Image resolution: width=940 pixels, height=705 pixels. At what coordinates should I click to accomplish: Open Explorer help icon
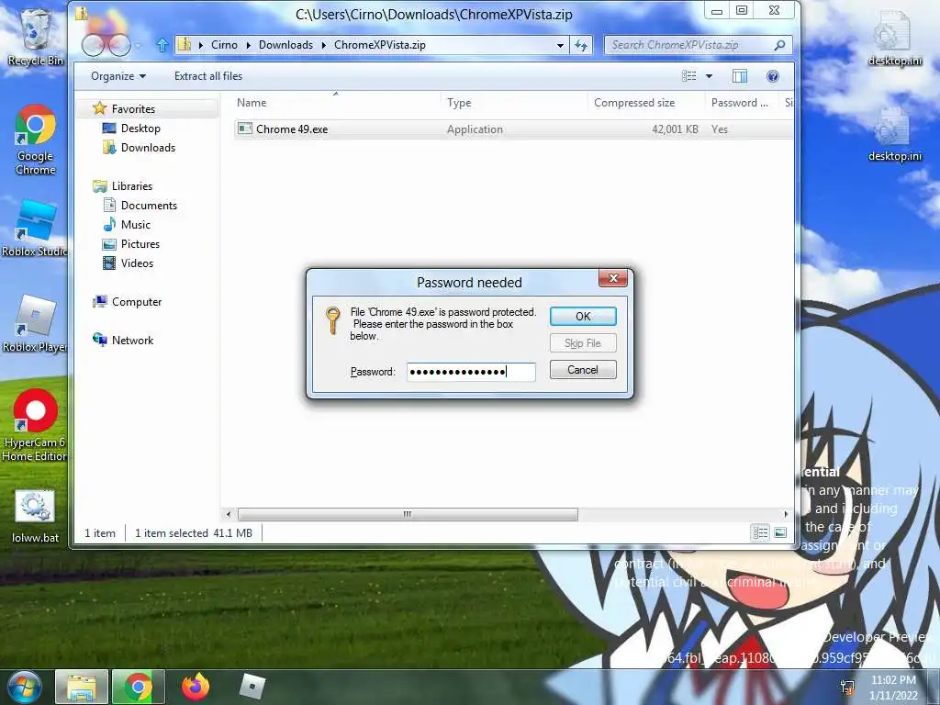(773, 76)
